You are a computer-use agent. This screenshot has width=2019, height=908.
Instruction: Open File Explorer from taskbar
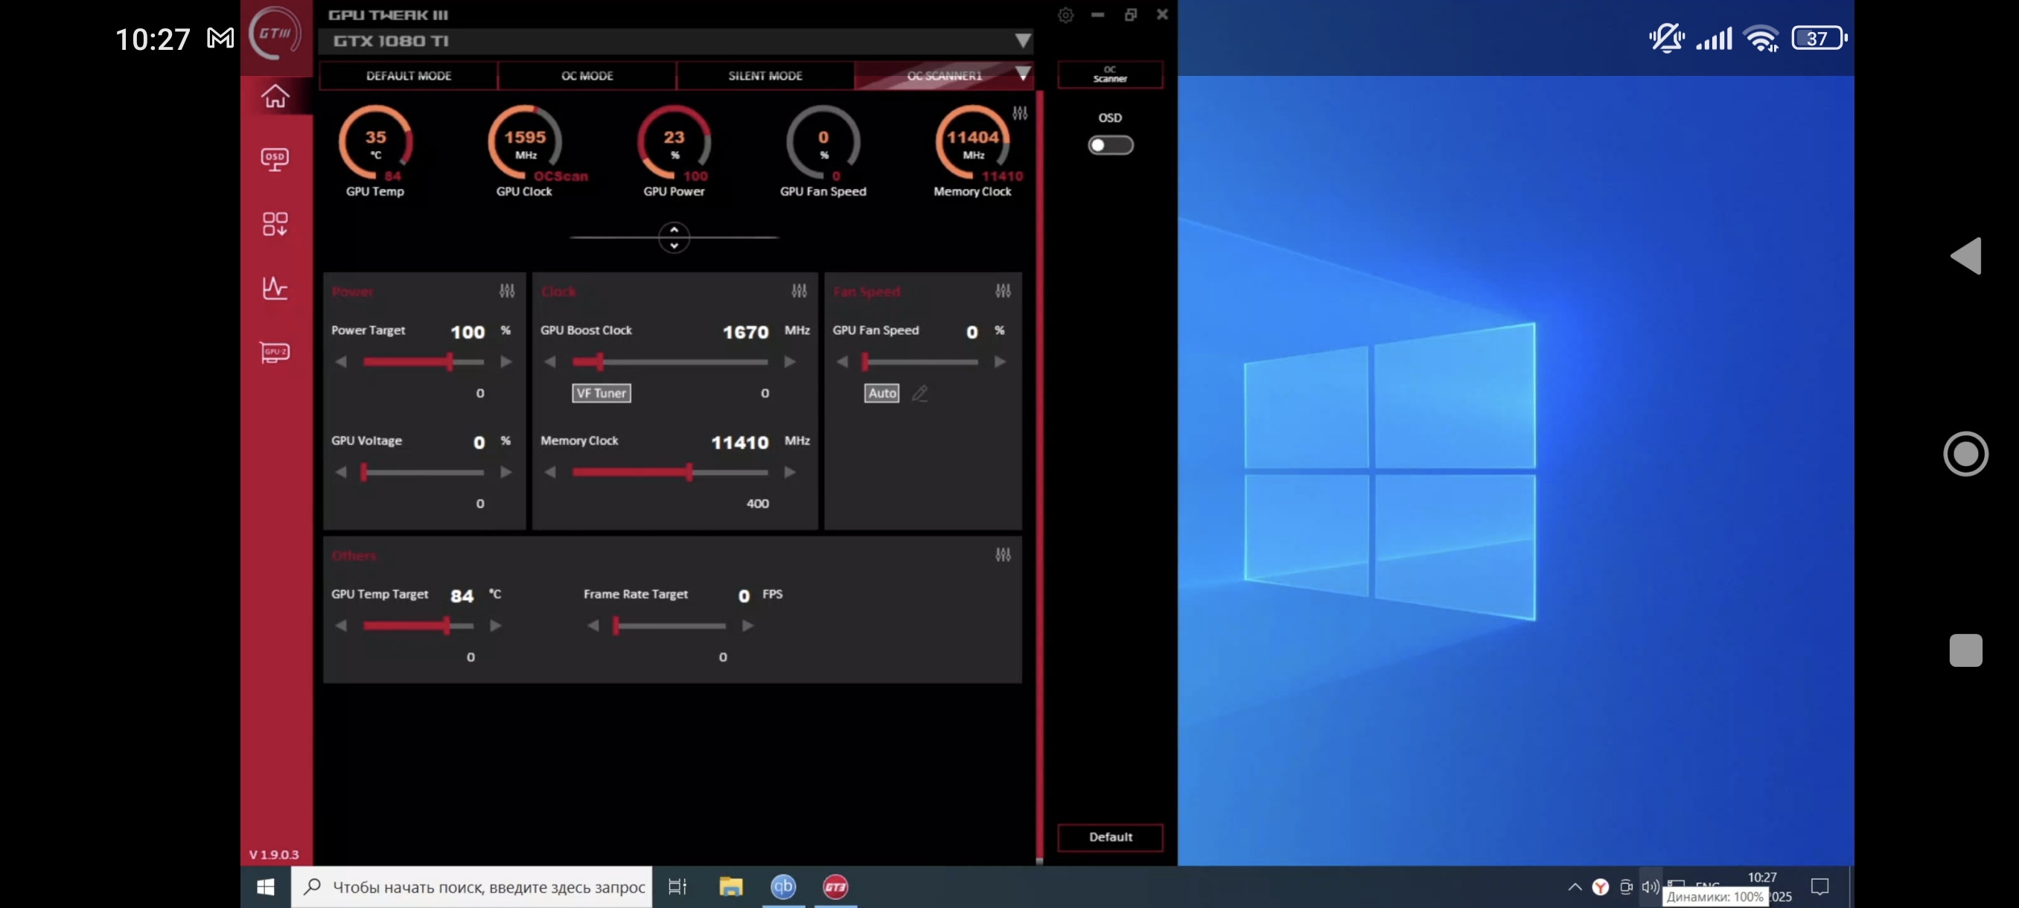coord(730,887)
